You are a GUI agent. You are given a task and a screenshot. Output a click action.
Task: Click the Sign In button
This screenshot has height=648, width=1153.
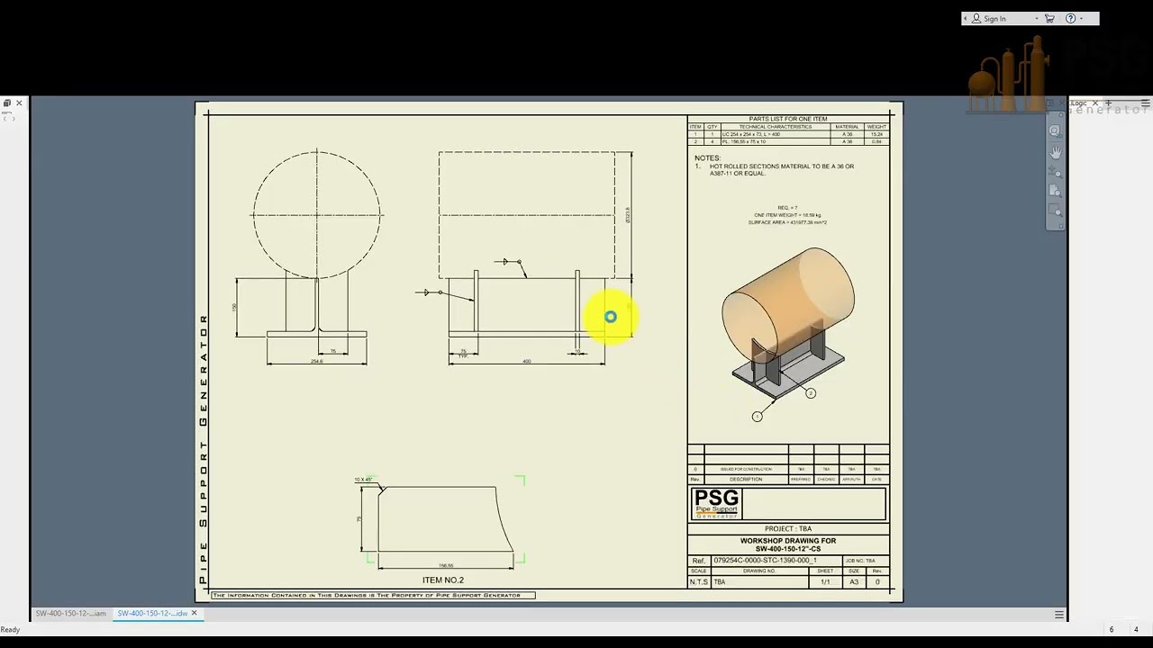[988, 18]
